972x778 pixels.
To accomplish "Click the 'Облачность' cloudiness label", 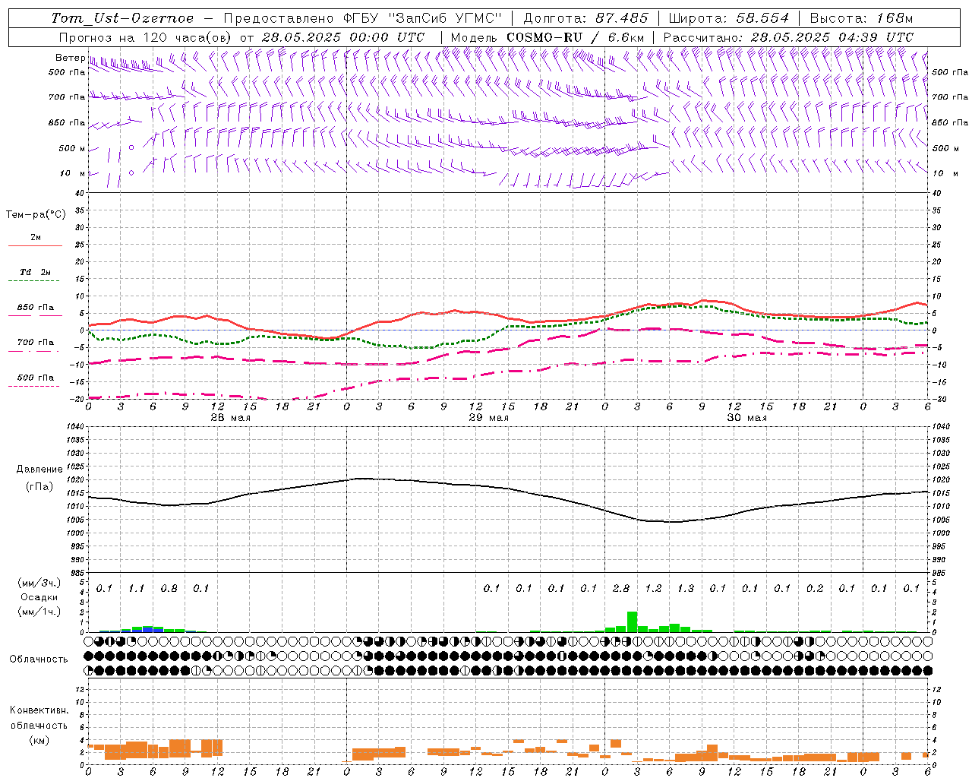I will click(x=39, y=659).
